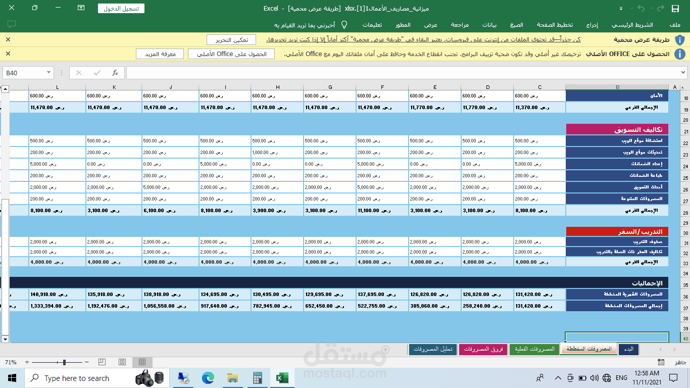Open the بيانات (Data) tab

[489, 25]
